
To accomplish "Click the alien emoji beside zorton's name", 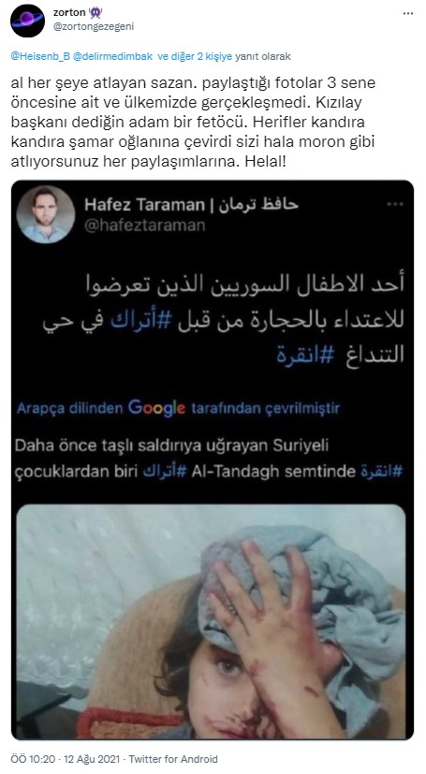I will (x=95, y=13).
